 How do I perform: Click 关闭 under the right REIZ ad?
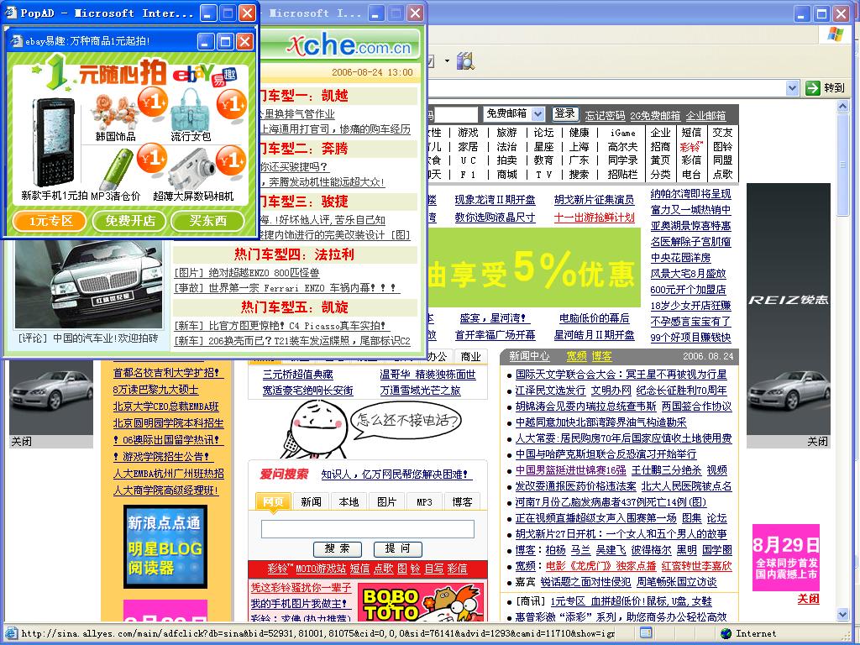817,442
